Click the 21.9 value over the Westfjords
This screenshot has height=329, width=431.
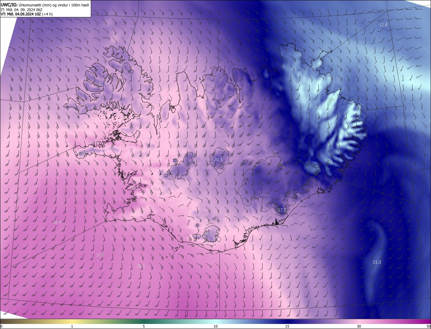pyautogui.click(x=102, y=83)
